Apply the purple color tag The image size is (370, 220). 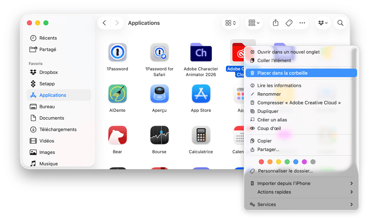point(304,162)
